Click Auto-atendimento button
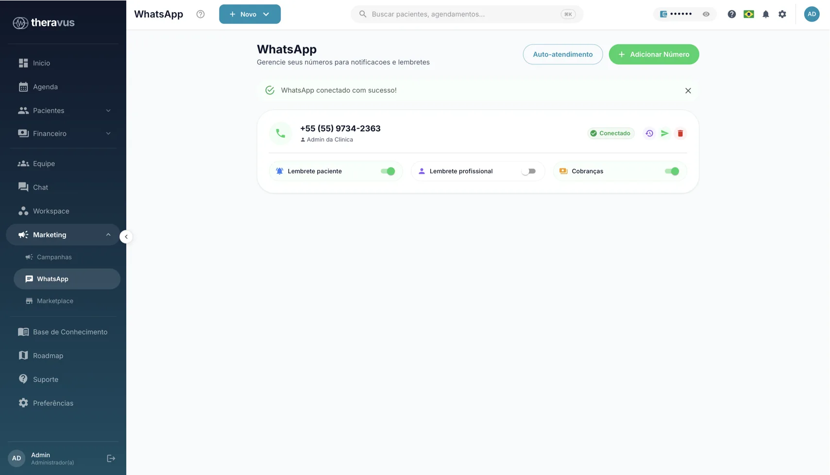 pyautogui.click(x=562, y=54)
